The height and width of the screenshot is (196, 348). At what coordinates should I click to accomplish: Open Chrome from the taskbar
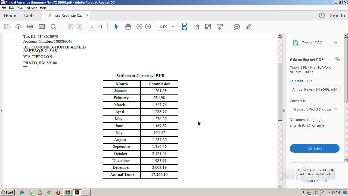point(49,192)
